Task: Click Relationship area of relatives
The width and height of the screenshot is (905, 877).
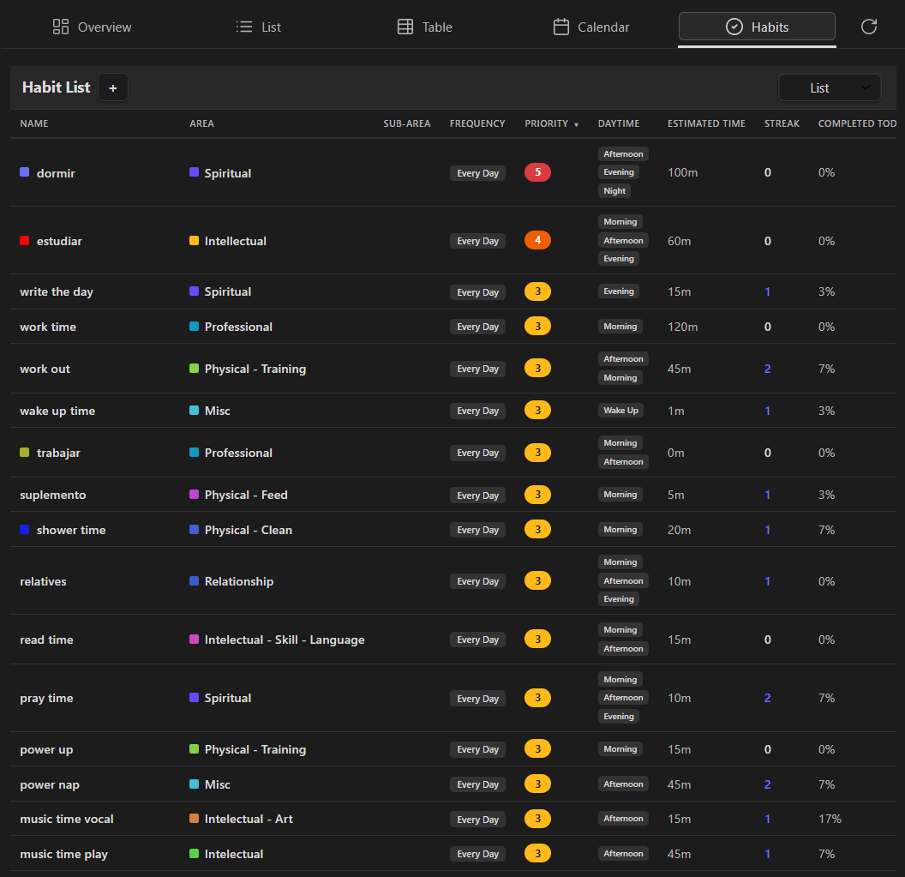Action: click(x=239, y=581)
